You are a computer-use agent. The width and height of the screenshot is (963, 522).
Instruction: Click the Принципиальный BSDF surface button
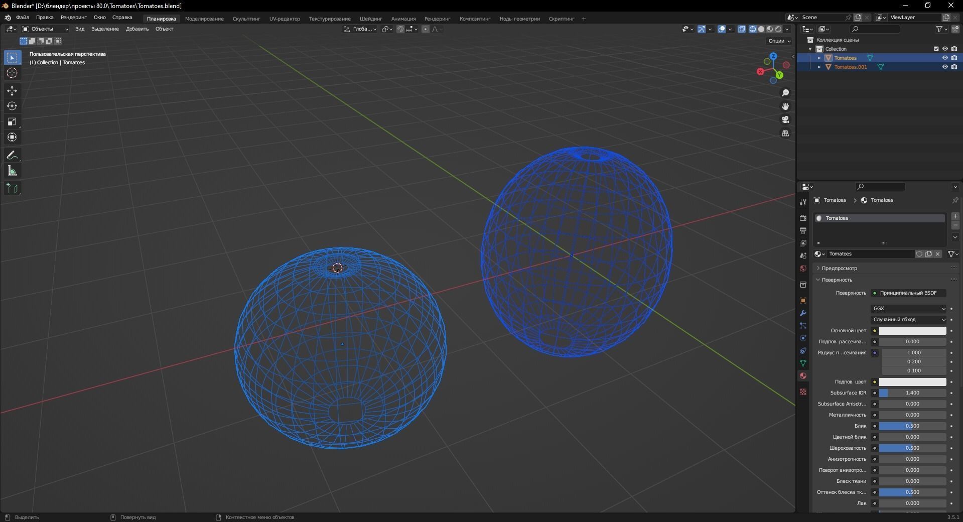[908, 293]
